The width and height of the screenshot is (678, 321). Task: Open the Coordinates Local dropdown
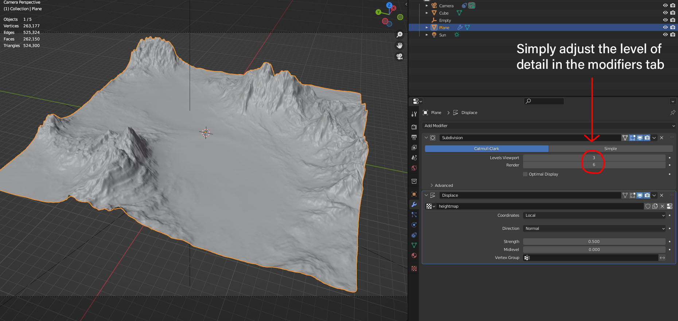pyautogui.click(x=594, y=215)
